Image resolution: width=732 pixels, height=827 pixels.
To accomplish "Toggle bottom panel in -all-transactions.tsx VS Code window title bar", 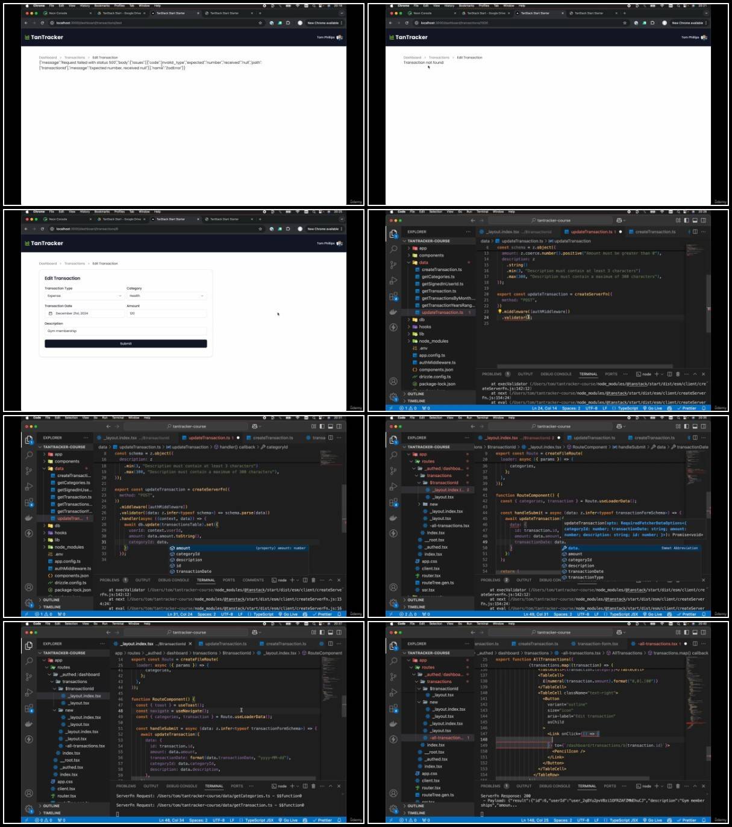I will [695, 632].
